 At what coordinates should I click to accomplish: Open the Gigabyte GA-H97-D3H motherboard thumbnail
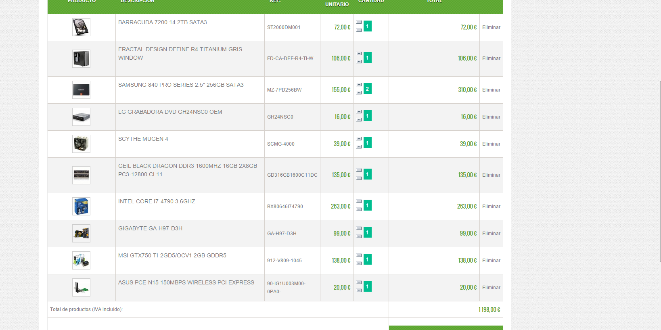[x=81, y=234]
